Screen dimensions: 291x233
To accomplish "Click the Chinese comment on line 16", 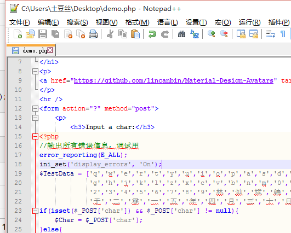I will click(x=89, y=146).
